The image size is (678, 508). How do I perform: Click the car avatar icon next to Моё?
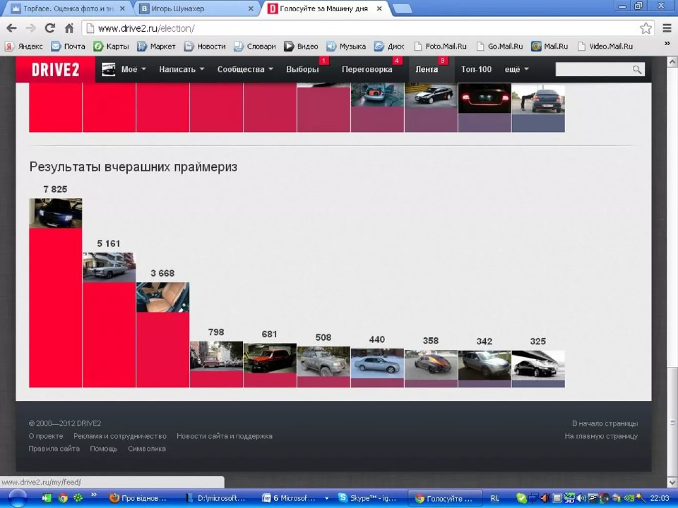108,69
